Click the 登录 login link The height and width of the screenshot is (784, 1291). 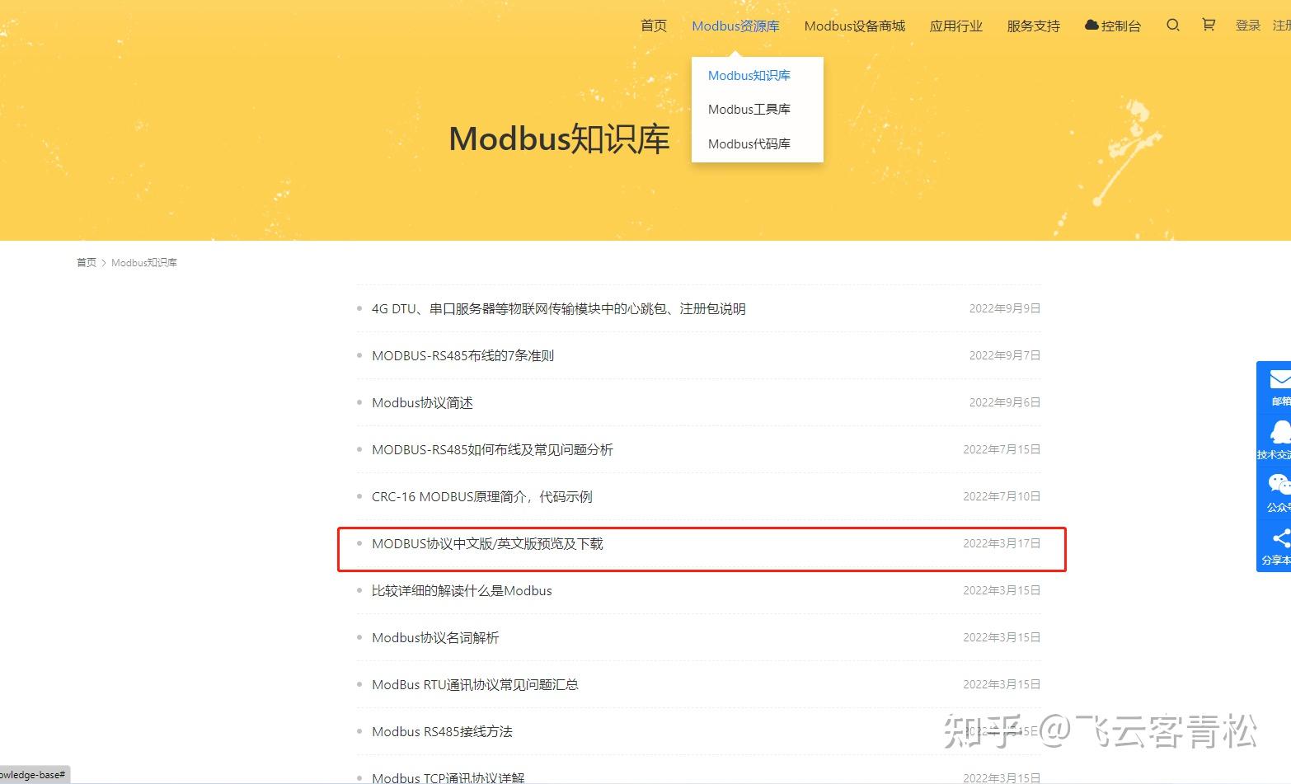1248,26
